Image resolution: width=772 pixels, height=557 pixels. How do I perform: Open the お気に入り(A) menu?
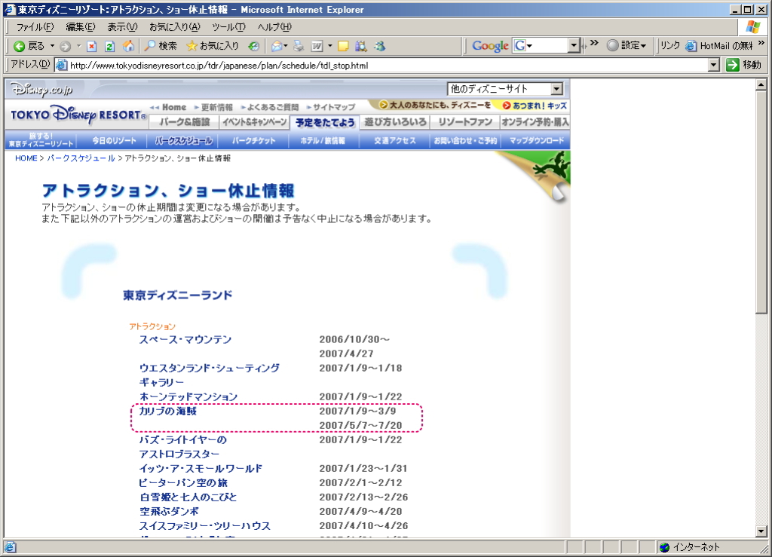click(175, 27)
